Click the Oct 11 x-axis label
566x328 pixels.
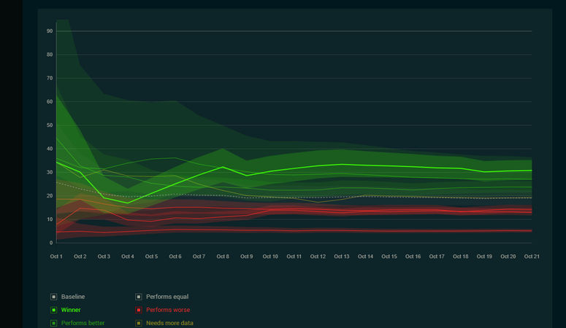(294, 257)
